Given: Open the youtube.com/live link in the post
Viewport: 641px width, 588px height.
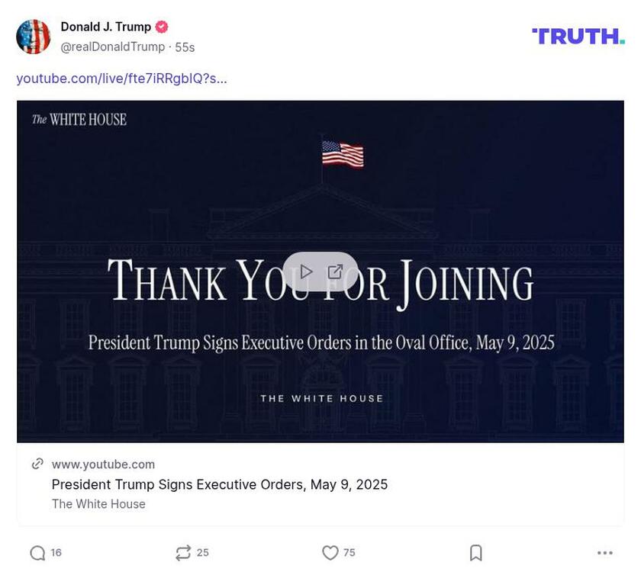Looking at the screenshot, I should point(122,79).
